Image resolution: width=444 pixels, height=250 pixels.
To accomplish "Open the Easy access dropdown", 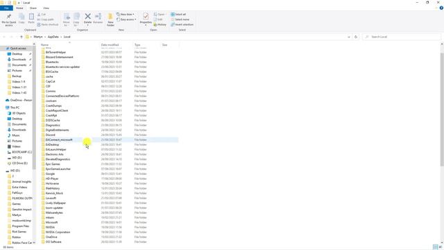I will click(x=126, y=19).
